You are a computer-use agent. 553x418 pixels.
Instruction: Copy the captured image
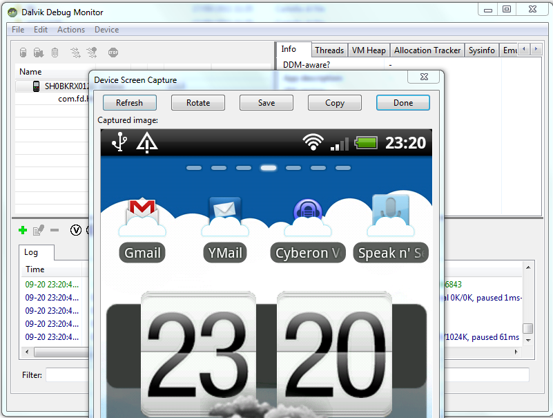[335, 103]
